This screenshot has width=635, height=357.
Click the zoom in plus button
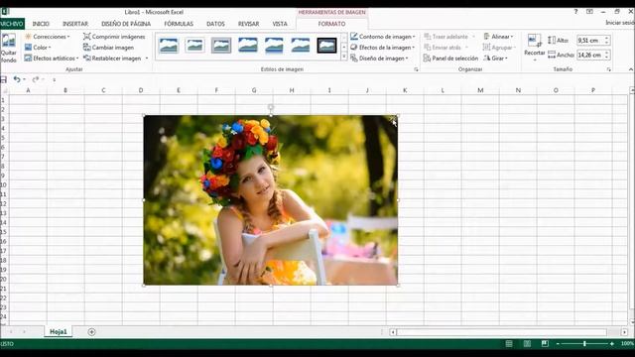(x=612, y=344)
